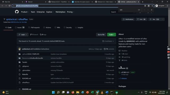Open a new browser tab

(x=143, y=2)
